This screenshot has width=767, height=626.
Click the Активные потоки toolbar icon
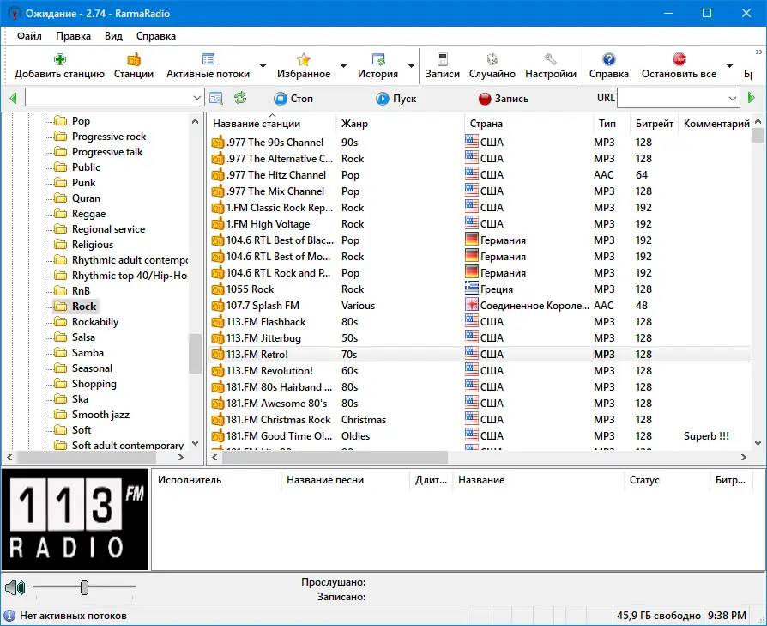click(x=208, y=57)
